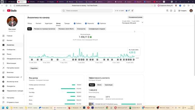Open the hamburger menu next to Studio logo
This screenshot has height=110, width=195.
(4, 11)
